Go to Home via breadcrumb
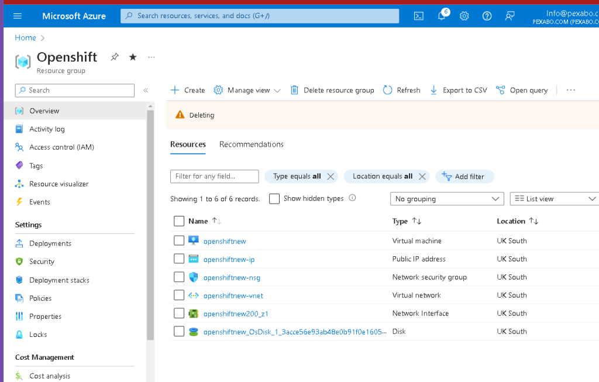The height and width of the screenshot is (382, 599). click(25, 38)
